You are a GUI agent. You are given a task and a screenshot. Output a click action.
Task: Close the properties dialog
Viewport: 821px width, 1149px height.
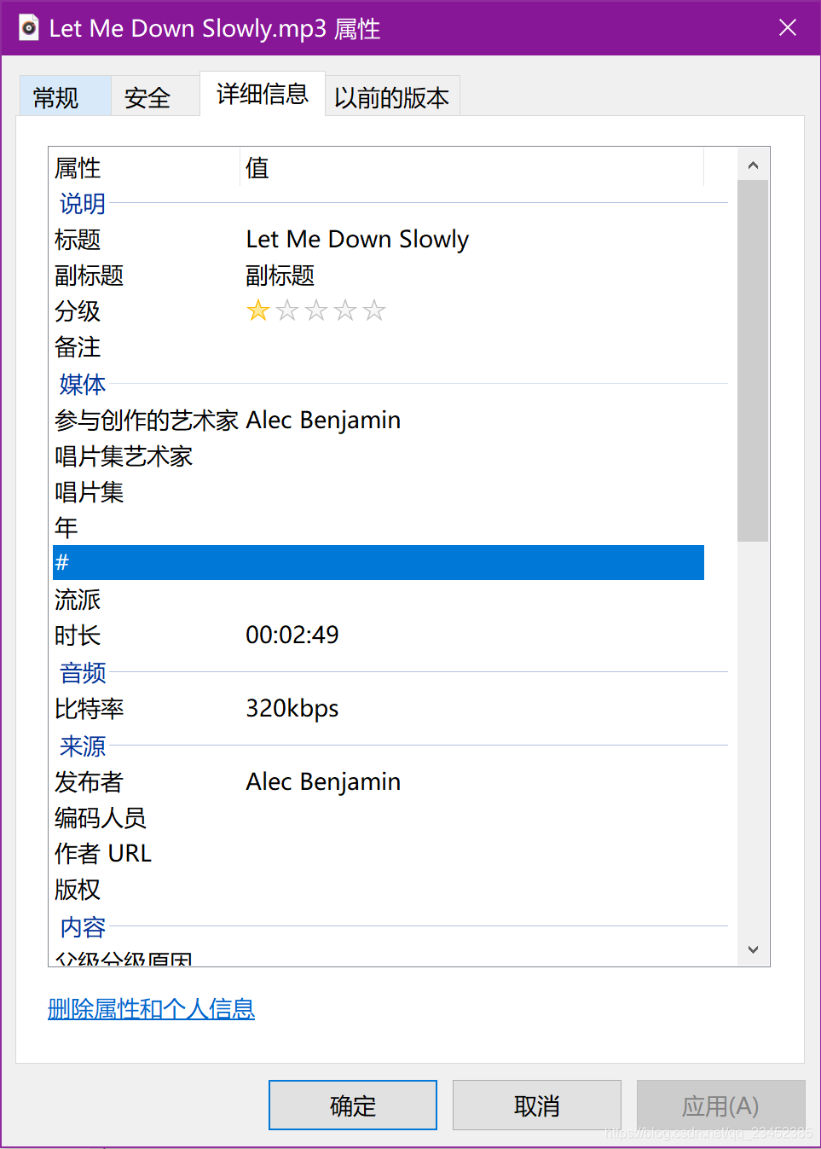[x=788, y=27]
